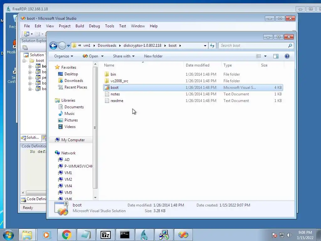The width and height of the screenshot is (321, 241).
Task: Expand the first project under boot solution
Action: [30, 67]
